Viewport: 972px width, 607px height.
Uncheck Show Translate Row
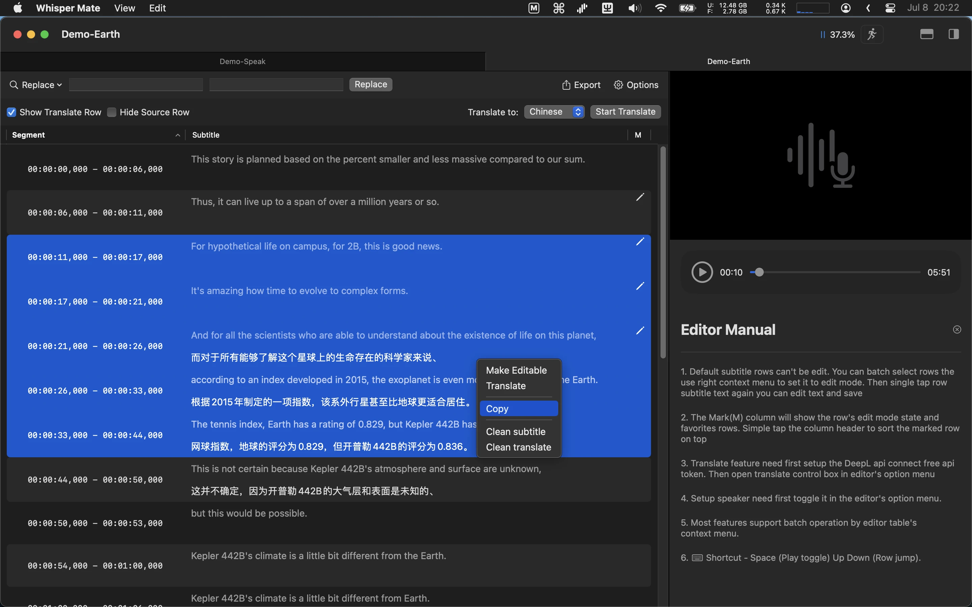tap(12, 112)
